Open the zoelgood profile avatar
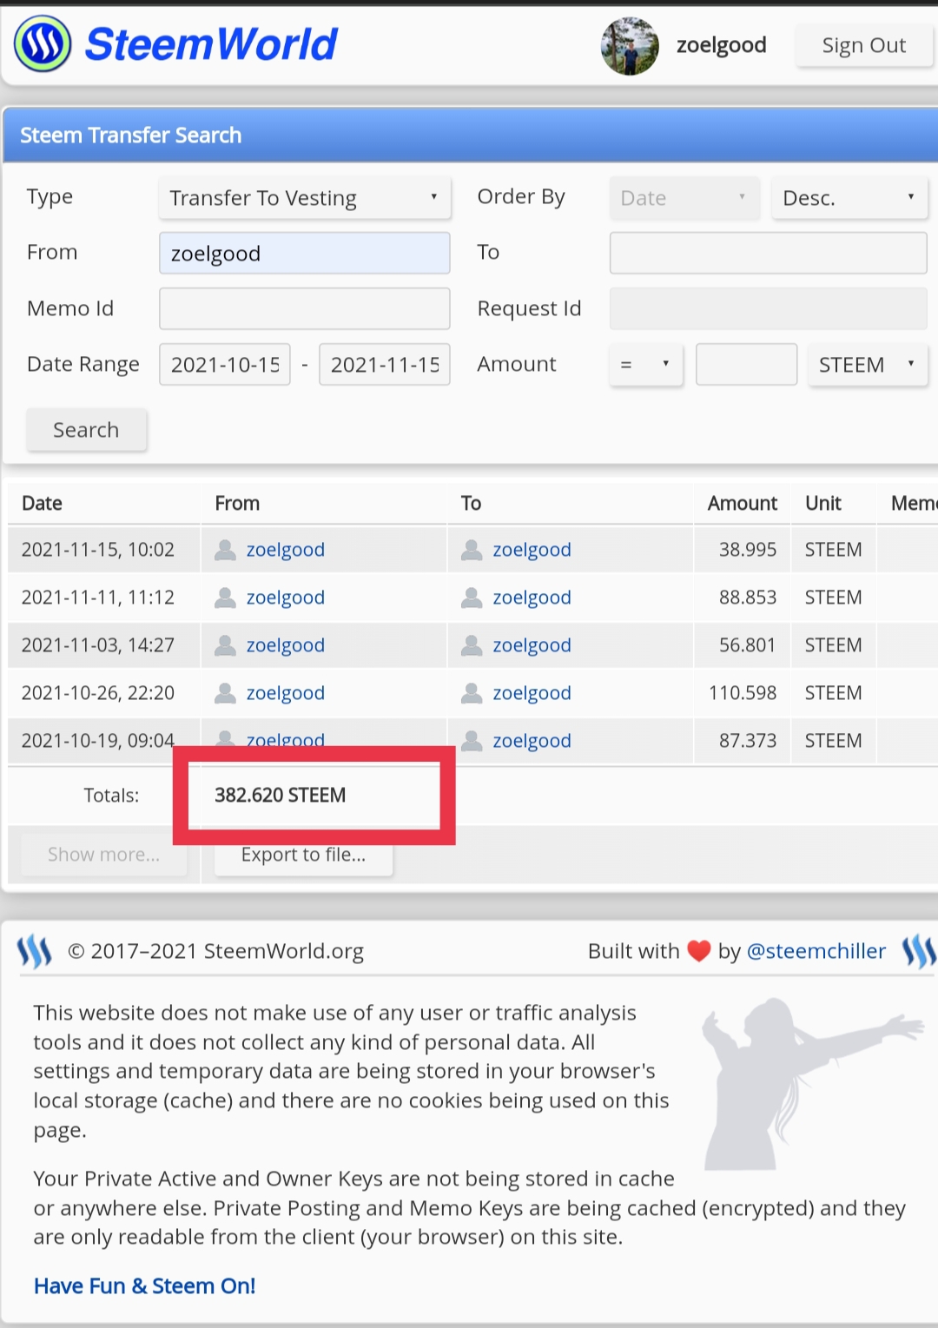 [630, 46]
